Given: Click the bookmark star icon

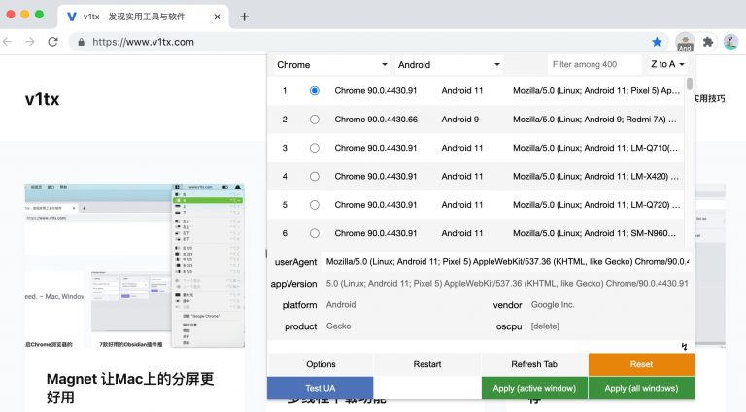Looking at the screenshot, I should click(657, 42).
